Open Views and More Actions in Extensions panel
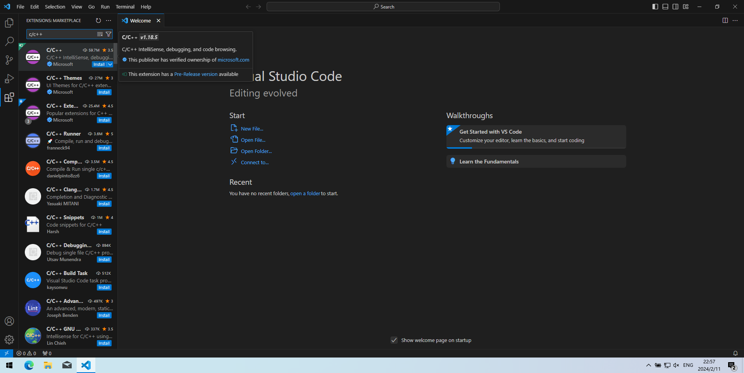 tap(108, 21)
